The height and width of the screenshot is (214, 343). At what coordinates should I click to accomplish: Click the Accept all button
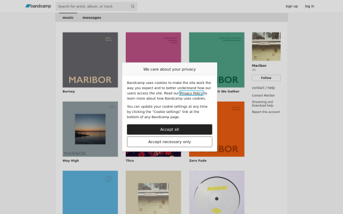click(x=170, y=130)
